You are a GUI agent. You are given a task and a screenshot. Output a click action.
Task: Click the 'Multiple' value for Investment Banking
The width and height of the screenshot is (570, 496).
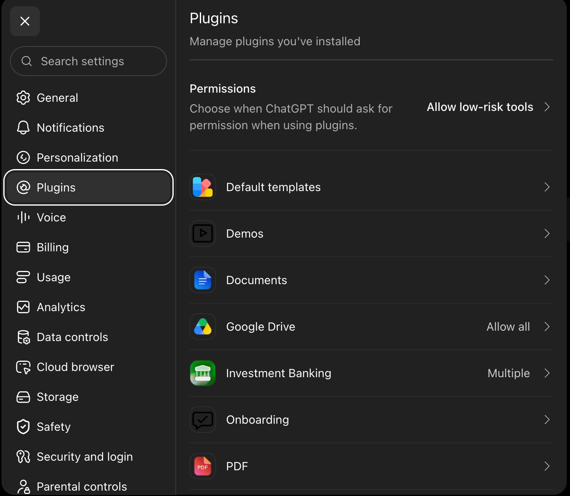point(509,373)
